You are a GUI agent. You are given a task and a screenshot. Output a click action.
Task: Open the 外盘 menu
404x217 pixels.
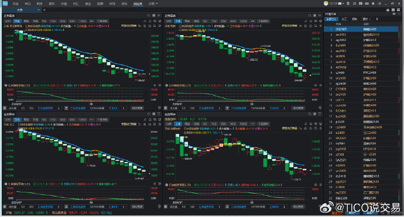tap(64, 4)
